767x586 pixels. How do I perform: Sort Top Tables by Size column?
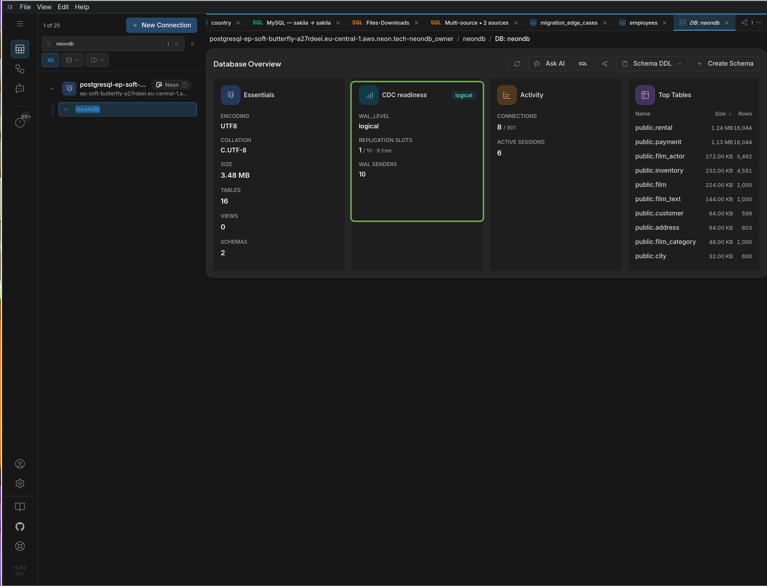[x=723, y=114]
